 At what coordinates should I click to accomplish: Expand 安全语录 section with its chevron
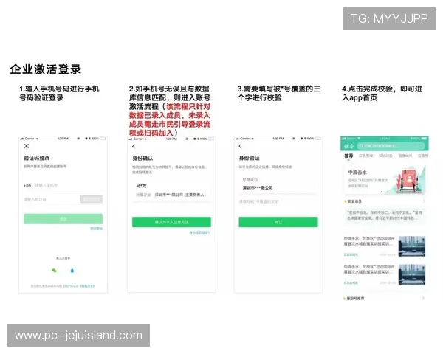tap(424, 201)
